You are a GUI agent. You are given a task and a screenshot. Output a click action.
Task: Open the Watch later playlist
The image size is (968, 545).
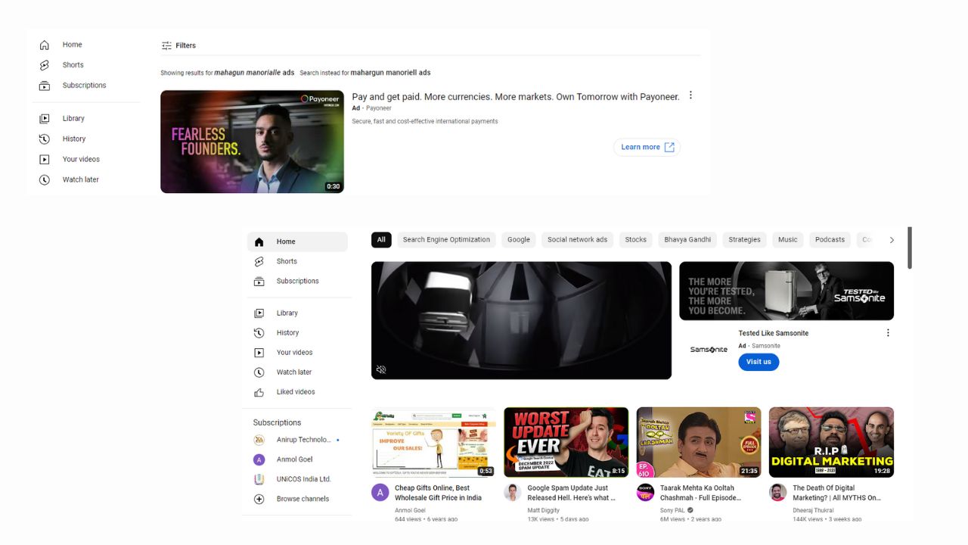[x=293, y=372]
